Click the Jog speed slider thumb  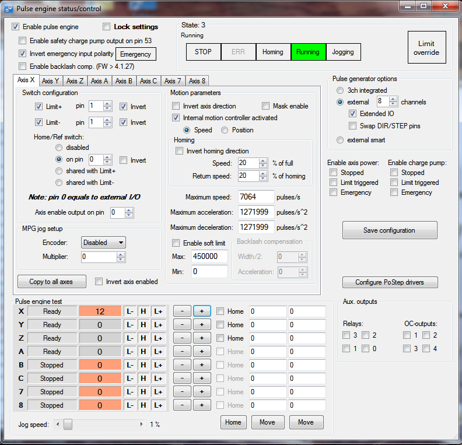click(68, 424)
